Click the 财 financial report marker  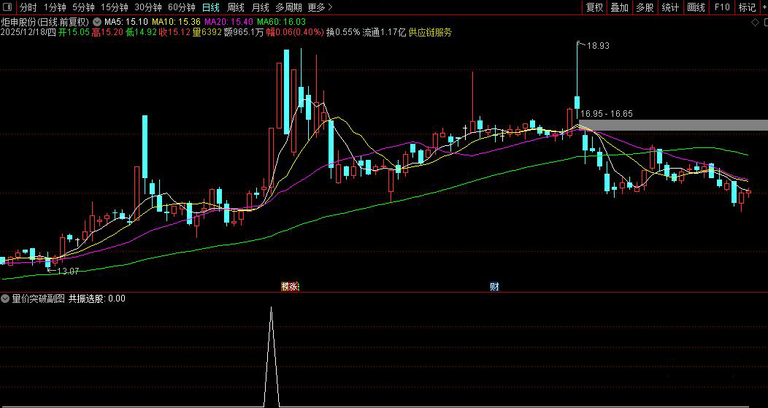click(x=495, y=287)
